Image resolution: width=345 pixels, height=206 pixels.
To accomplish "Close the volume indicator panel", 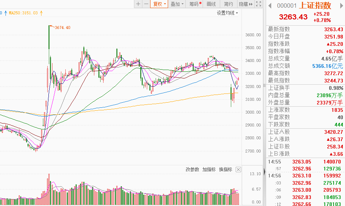I will pyautogui.click(x=238, y=169).
